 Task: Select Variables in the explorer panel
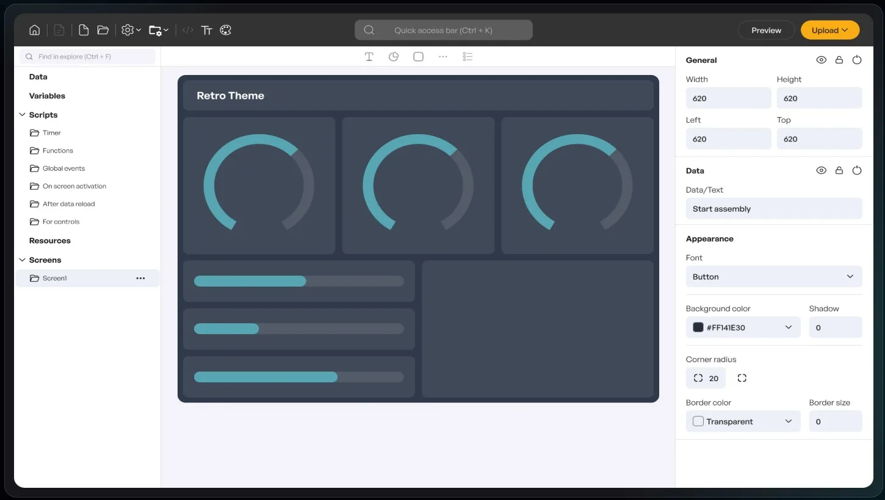(47, 96)
